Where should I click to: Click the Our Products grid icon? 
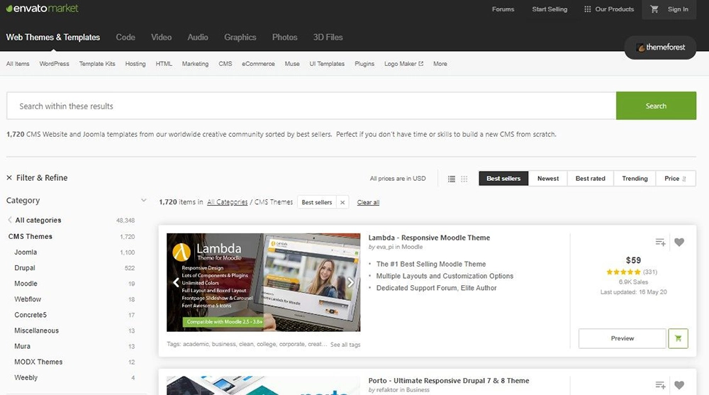click(587, 9)
